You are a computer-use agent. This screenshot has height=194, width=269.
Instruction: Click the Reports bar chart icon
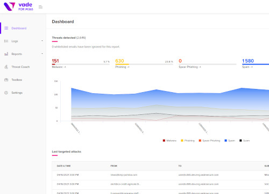[x=6, y=54]
